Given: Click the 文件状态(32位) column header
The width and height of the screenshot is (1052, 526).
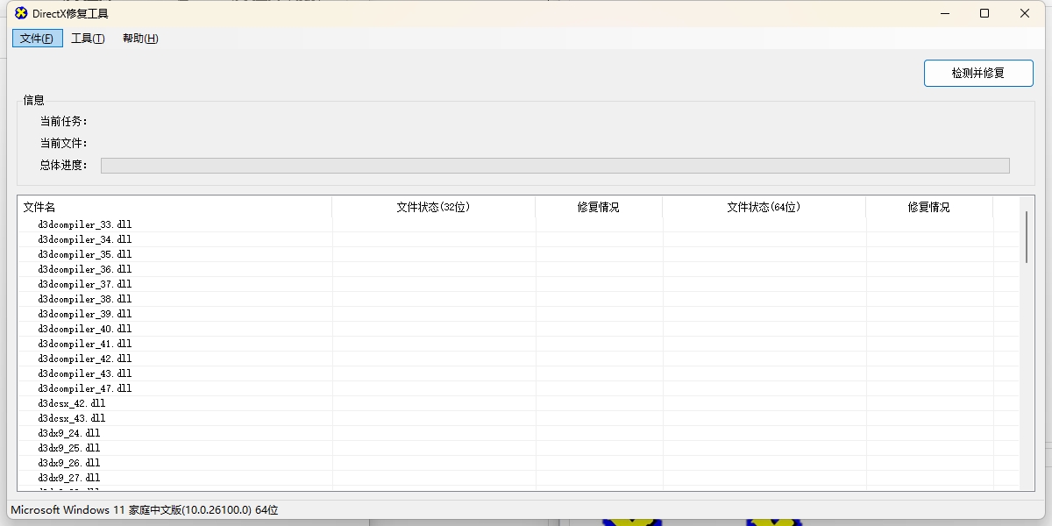Looking at the screenshot, I should (434, 205).
